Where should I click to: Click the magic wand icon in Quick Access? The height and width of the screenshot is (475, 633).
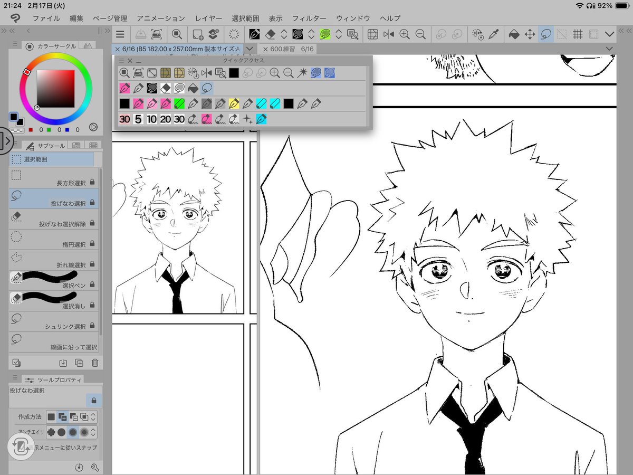302,73
